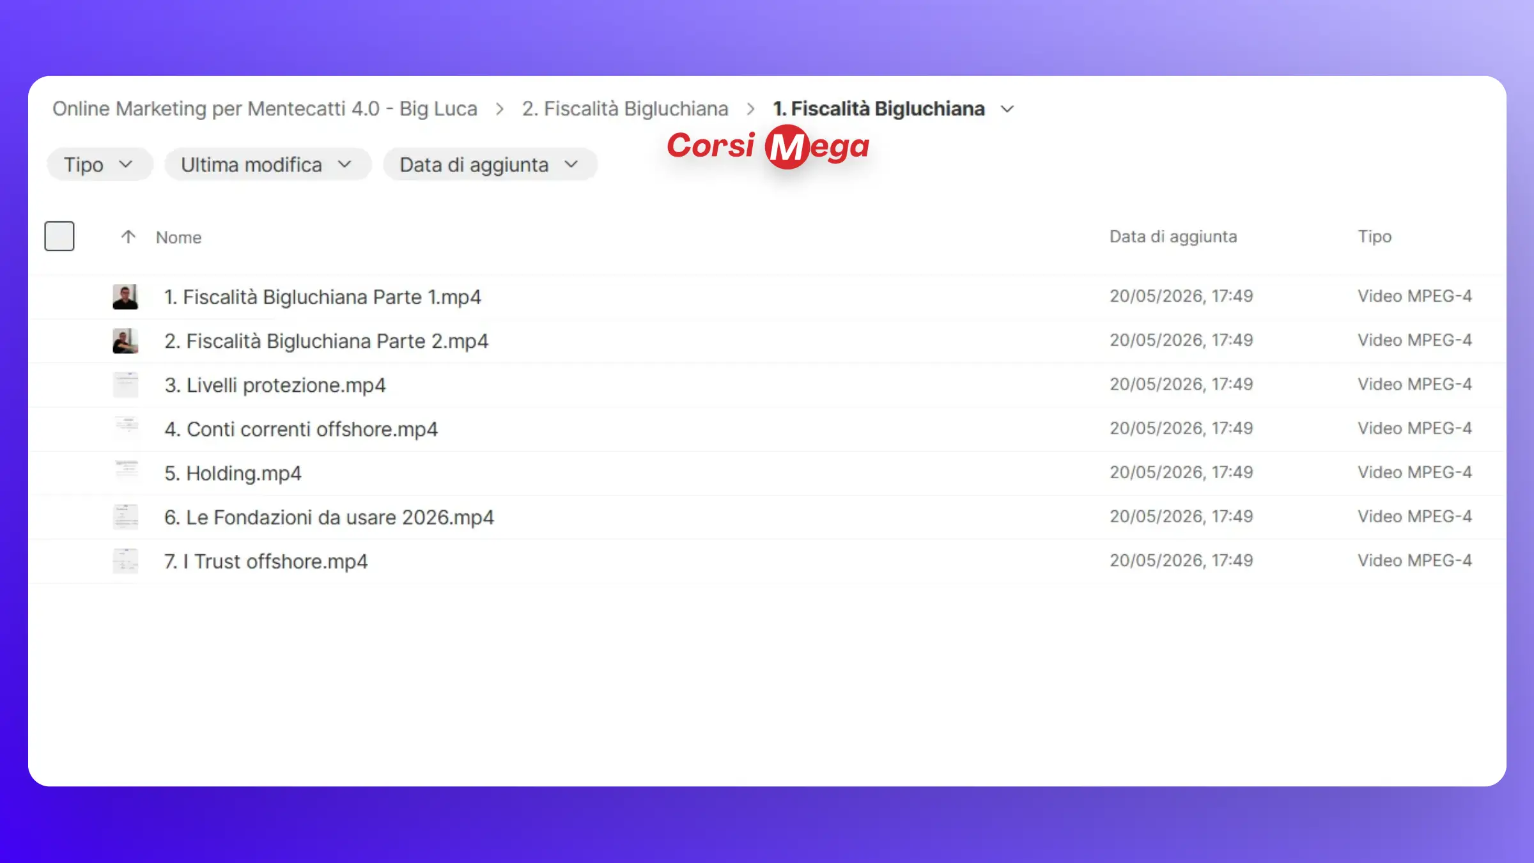Click the date cell of Parte 1.mp4 row
Image resolution: width=1534 pixels, height=863 pixels.
(1181, 296)
